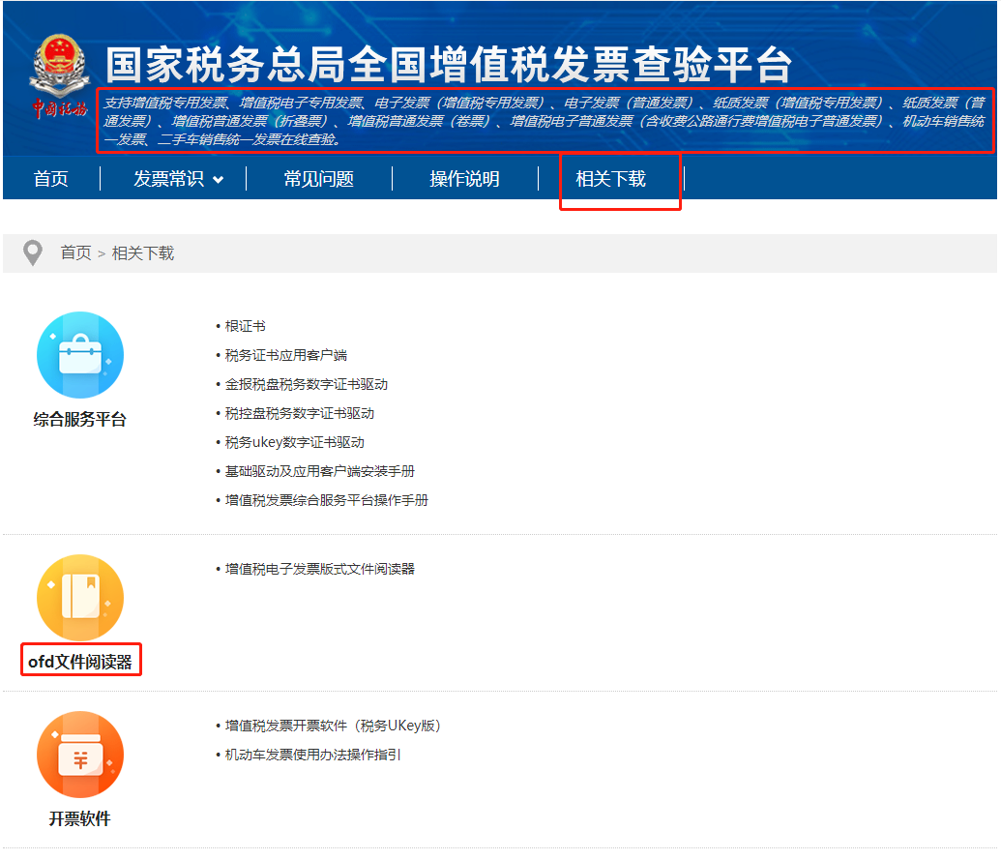Screen dimensions: 1001x860
Task: Click 首页 in the breadcrumb trail
Action: pos(74,252)
